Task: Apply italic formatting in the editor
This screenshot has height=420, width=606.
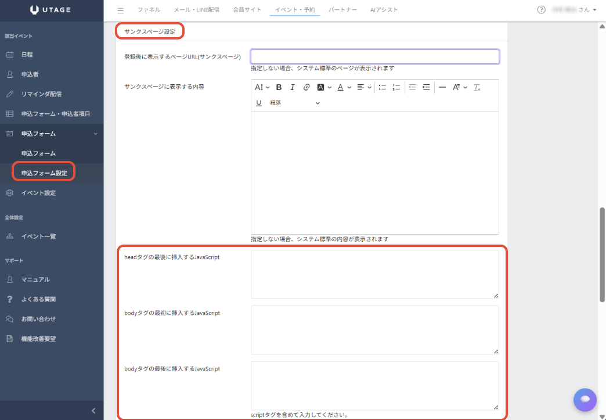Action: click(292, 87)
